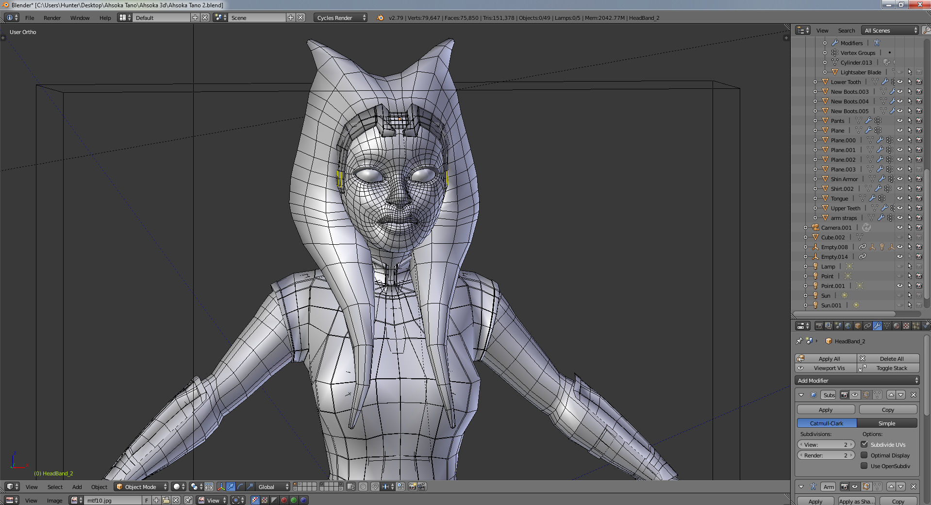Select the translate manipulator arrow icon
The height and width of the screenshot is (505, 931).
[231, 487]
